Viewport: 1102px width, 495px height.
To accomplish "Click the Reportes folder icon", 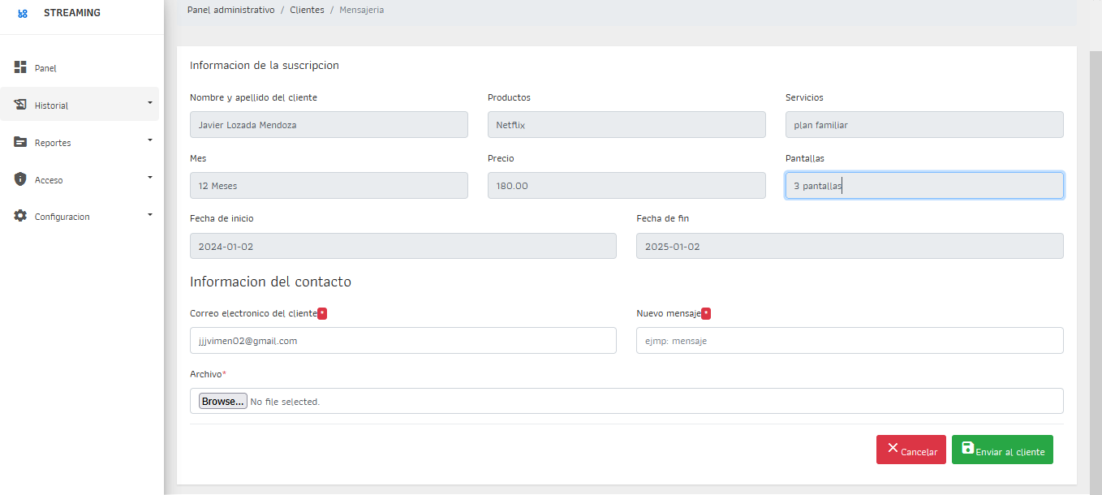I will pyautogui.click(x=21, y=142).
